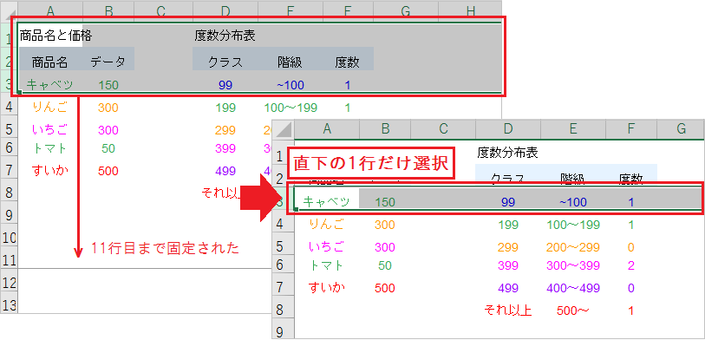Click りんご cell in front sheet

point(326,224)
